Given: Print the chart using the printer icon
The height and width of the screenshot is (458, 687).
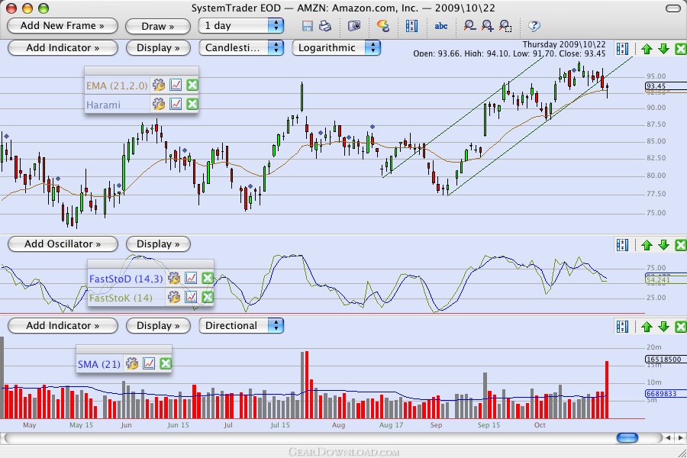Looking at the screenshot, I should pyautogui.click(x=325, y=26).
